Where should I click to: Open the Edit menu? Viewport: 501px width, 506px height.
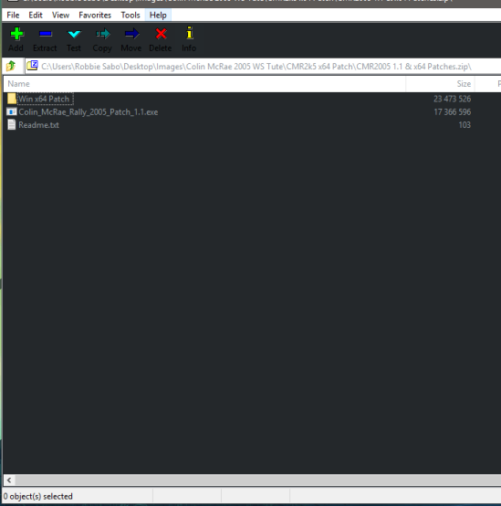[x=36, y=15]
